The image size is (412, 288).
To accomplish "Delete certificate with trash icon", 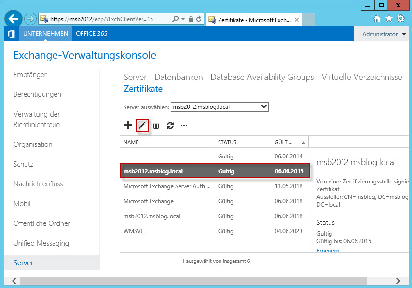I will pos(156,125).
